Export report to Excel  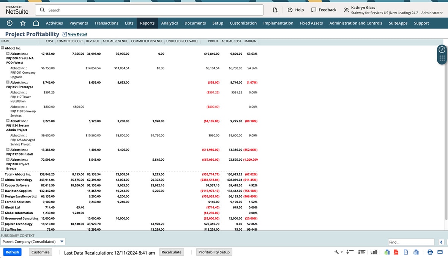pos(387,252)
